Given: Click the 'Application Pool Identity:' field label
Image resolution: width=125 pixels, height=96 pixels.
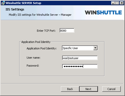Looking at the screenshot, I should click(x=42, y=48).
